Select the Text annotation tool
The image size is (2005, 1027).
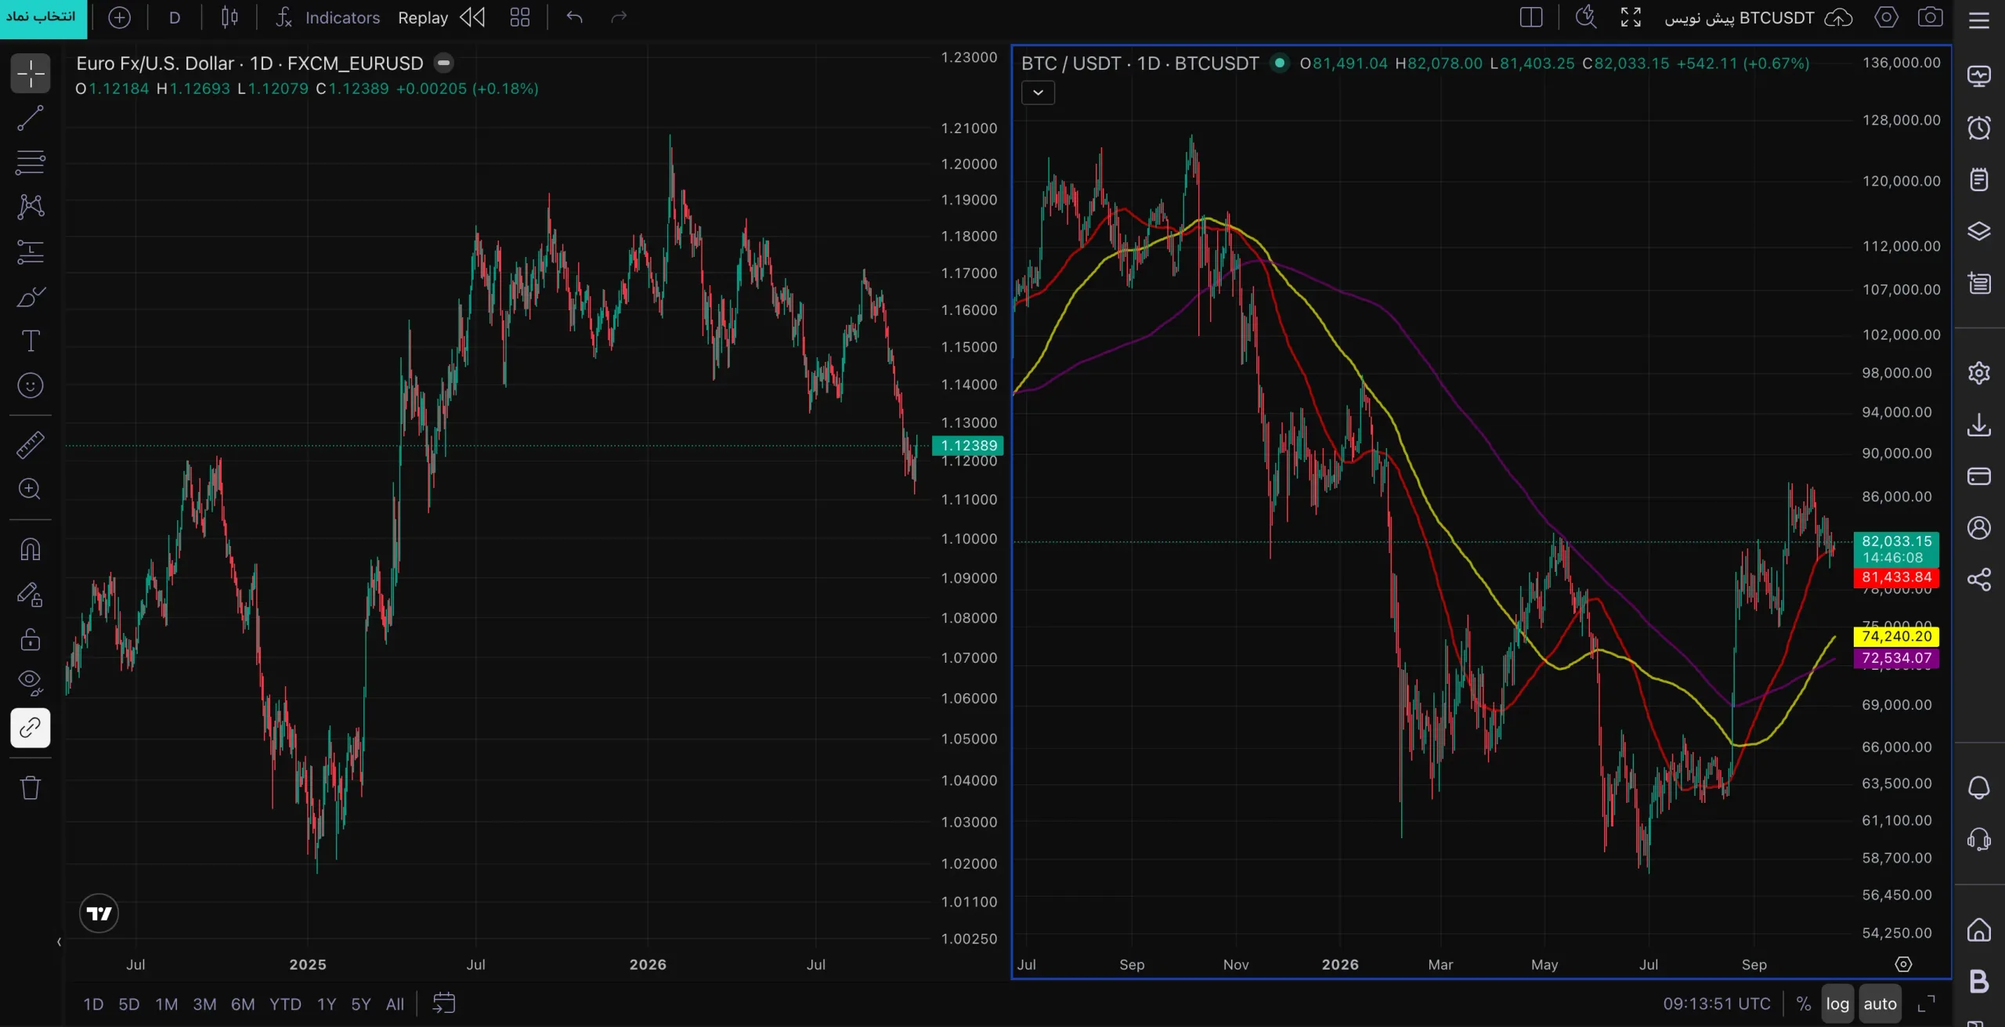(31, 341)
